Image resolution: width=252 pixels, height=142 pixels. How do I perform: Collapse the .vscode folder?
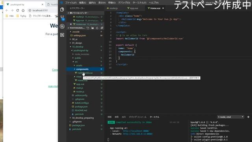tap(85, 32)
